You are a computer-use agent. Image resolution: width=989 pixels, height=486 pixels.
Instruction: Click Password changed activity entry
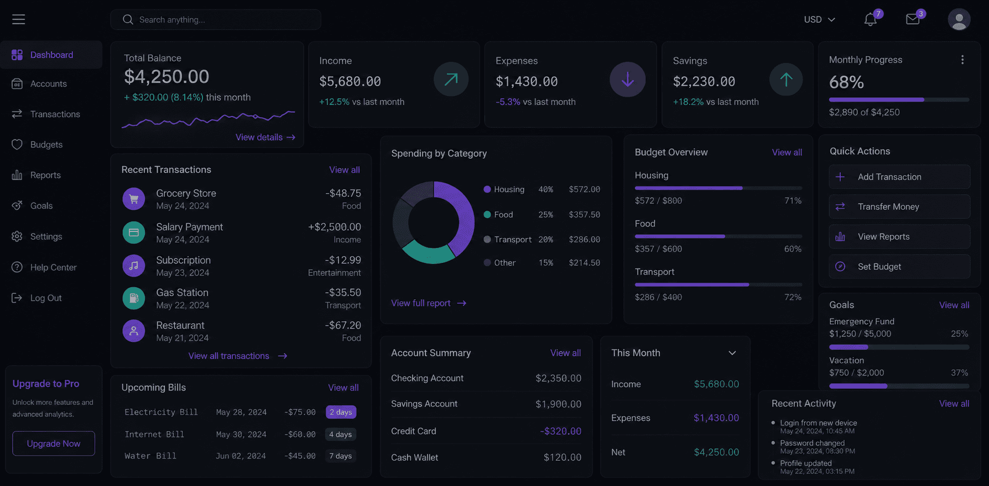pyautogui.click(x=813, y=443)
